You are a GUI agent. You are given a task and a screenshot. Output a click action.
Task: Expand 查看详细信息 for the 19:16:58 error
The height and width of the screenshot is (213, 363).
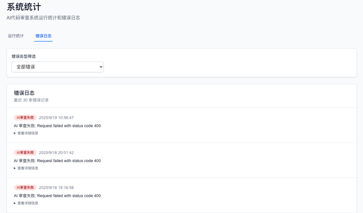click(x=26, y=203)
